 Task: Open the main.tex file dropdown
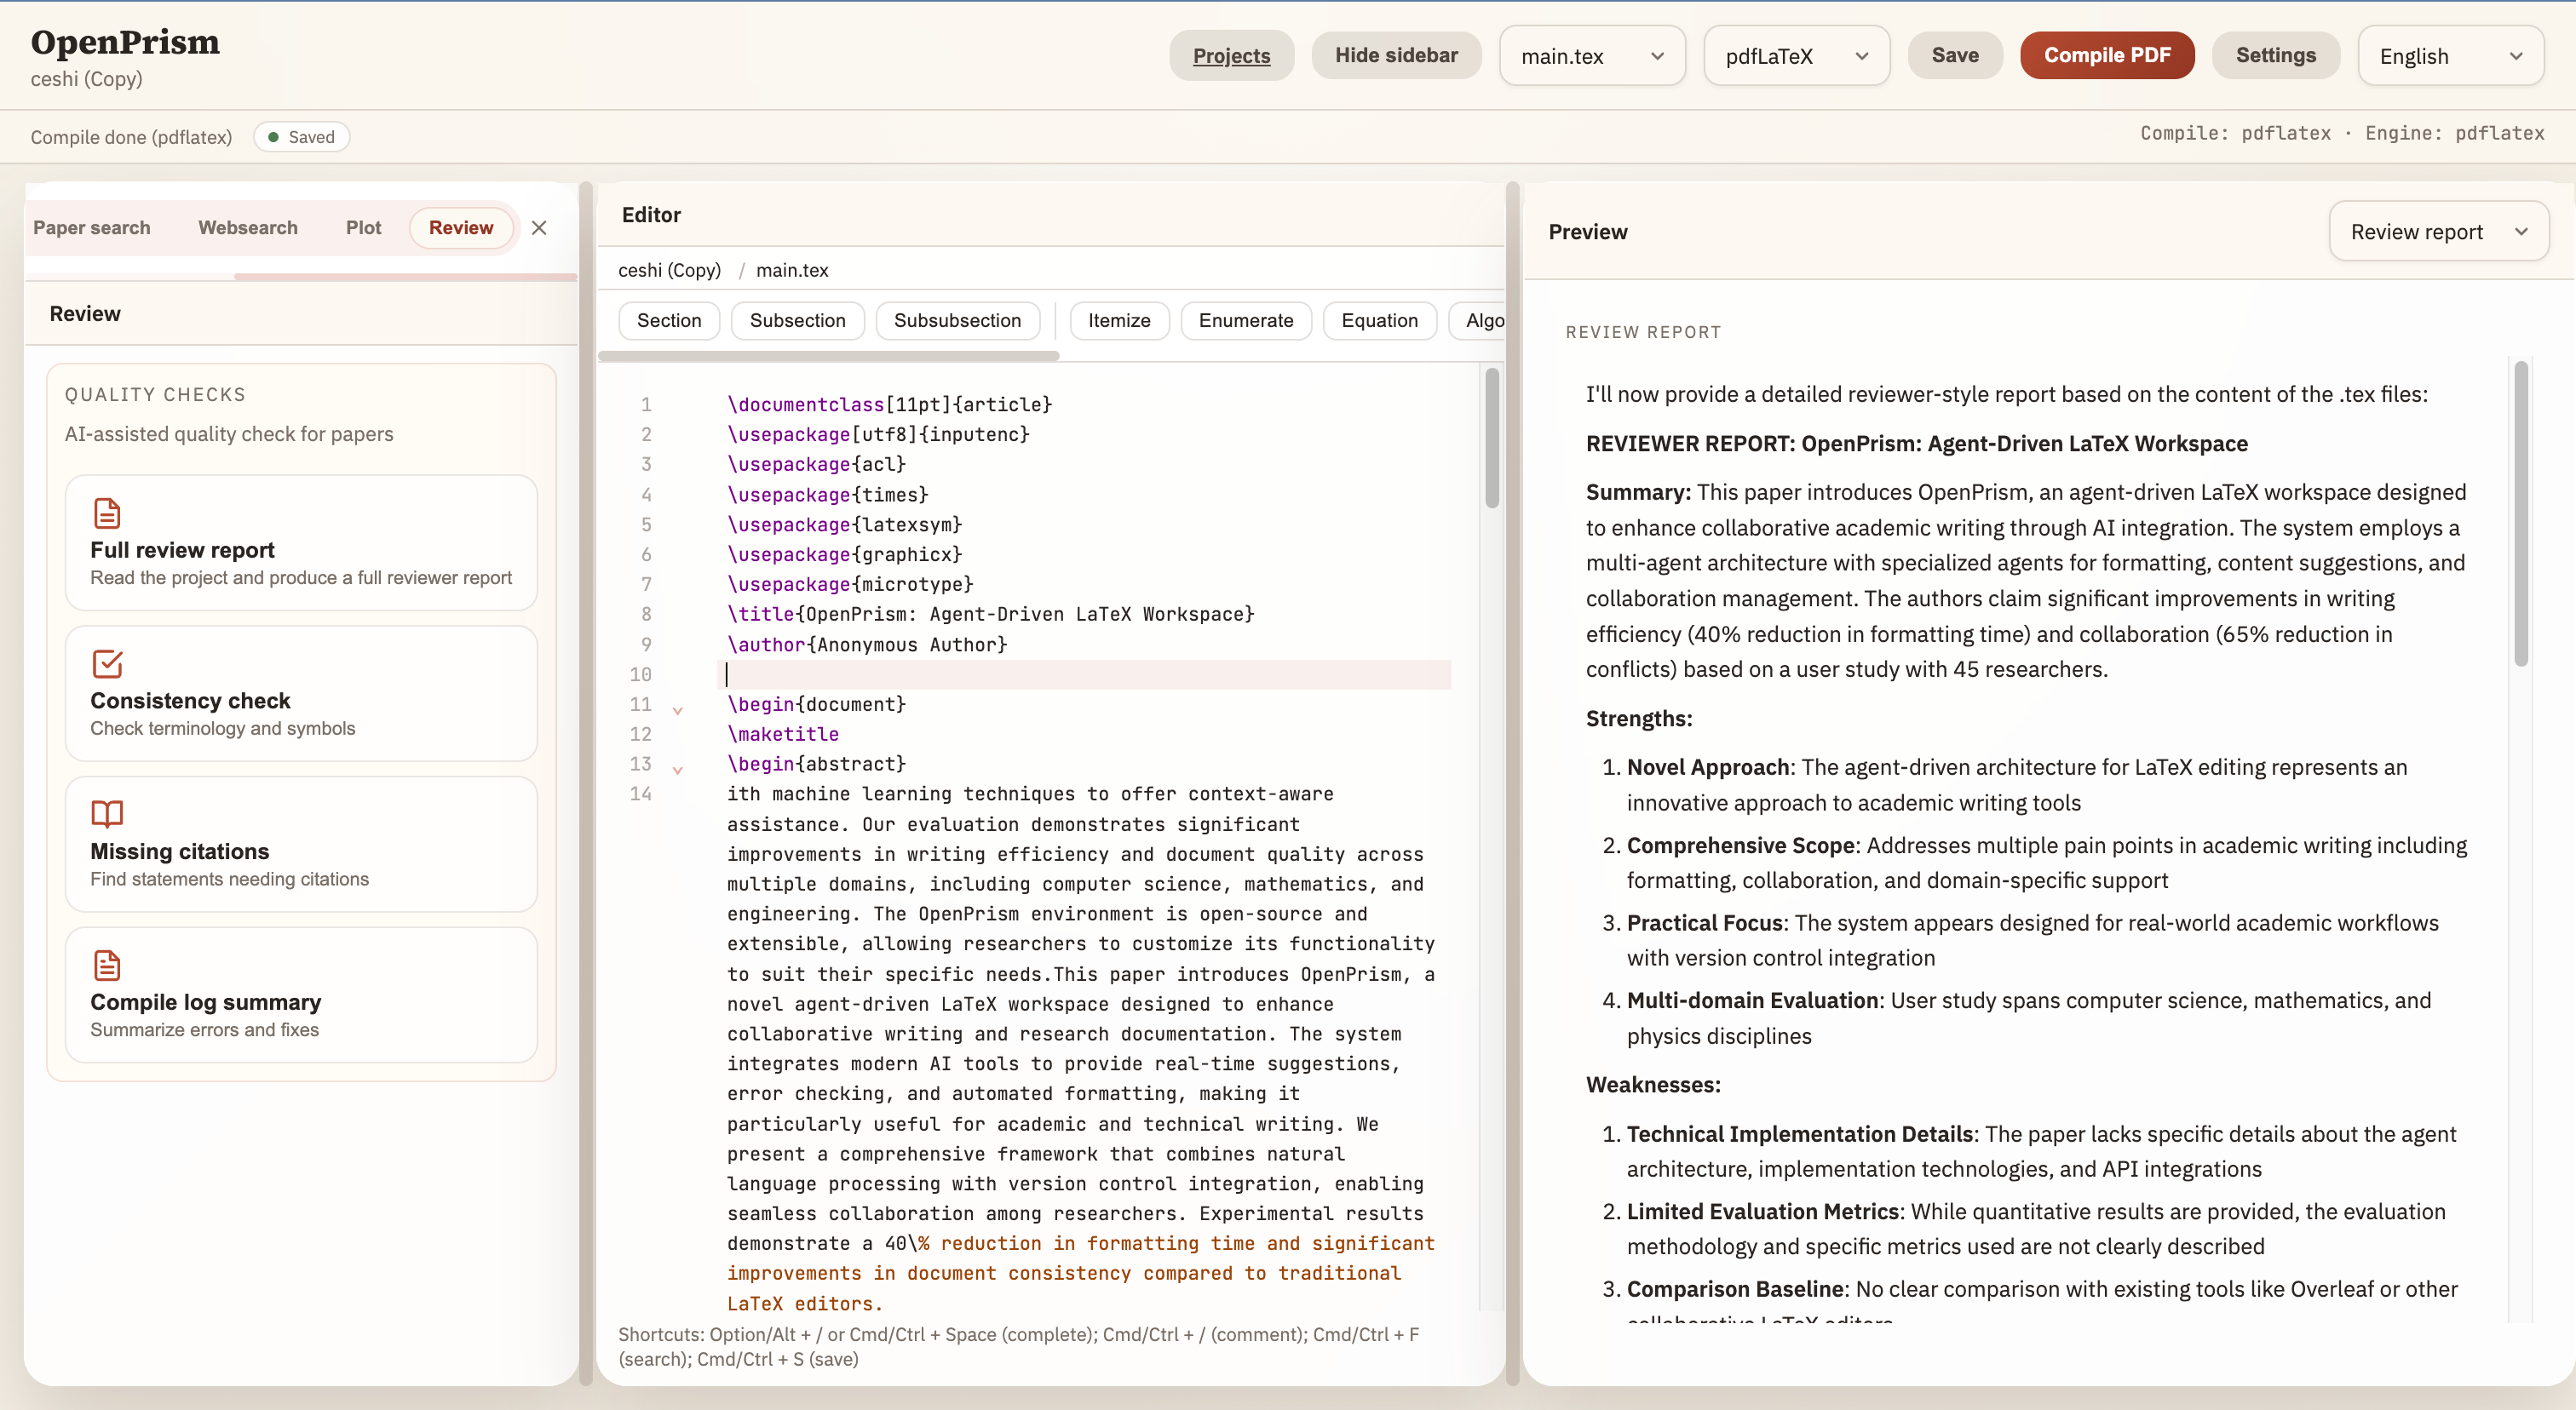[x=1592, y=56]
